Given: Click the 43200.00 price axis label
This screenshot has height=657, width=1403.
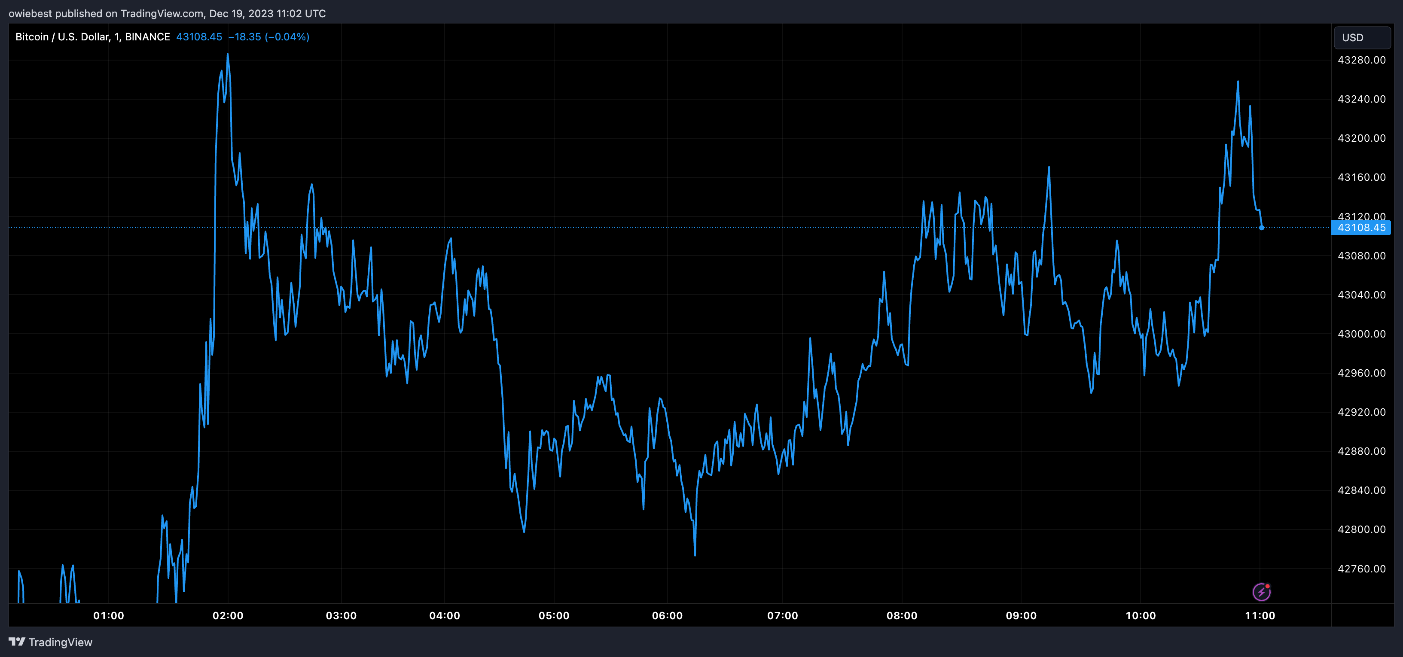Looking at the screenshot, I should (1362, 138).
